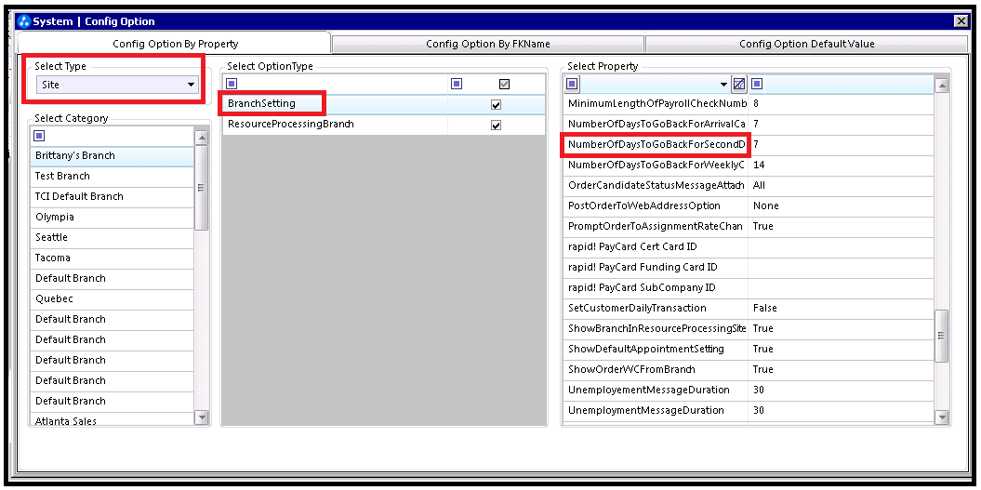Screen dimensions: 981x490
Task: Select the ShowOrderWCFromBranch property
Action: pyautogui.click(x=656, y=370)
